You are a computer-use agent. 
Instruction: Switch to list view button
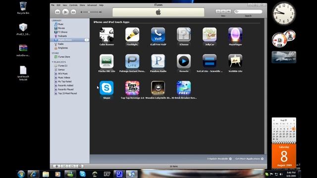point(218,11)
